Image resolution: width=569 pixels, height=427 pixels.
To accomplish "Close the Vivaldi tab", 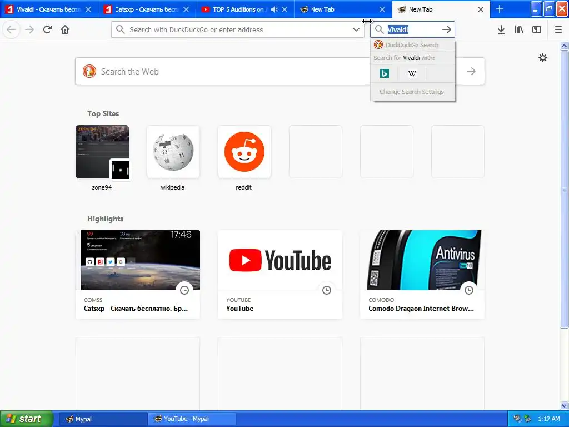I will (x=88, y=9).
